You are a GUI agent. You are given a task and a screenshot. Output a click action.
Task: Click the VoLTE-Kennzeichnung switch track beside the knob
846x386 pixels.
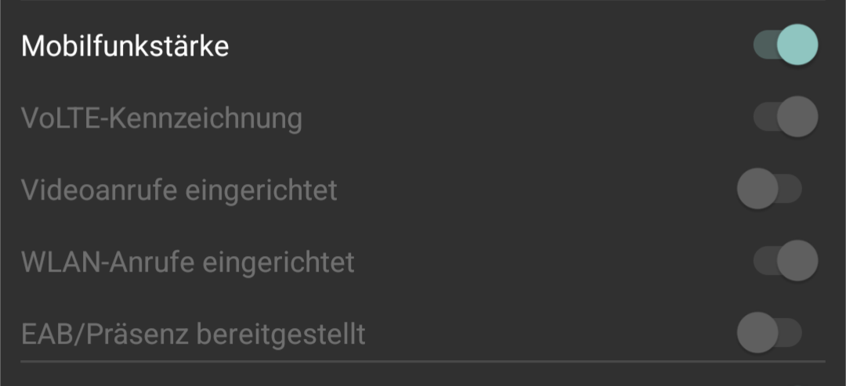click(x=762, y=117)
